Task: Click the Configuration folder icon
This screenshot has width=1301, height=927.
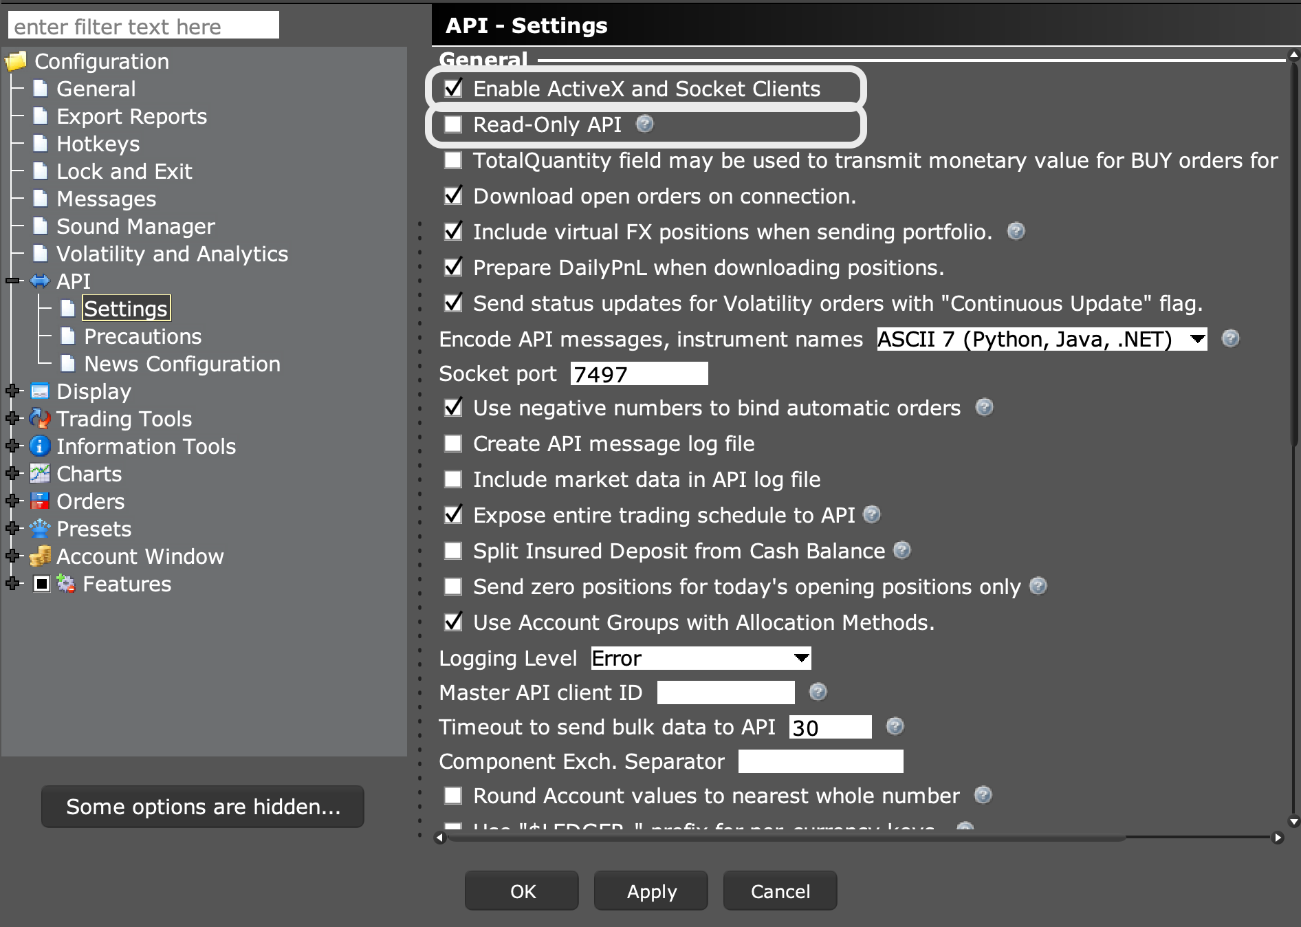Action: coord(16,62)
